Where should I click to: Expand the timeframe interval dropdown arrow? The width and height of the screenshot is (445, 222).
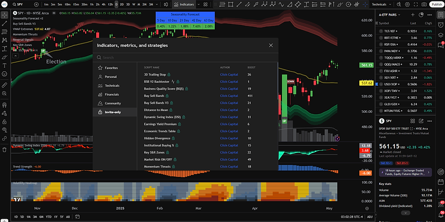click(x=157, y=4)
